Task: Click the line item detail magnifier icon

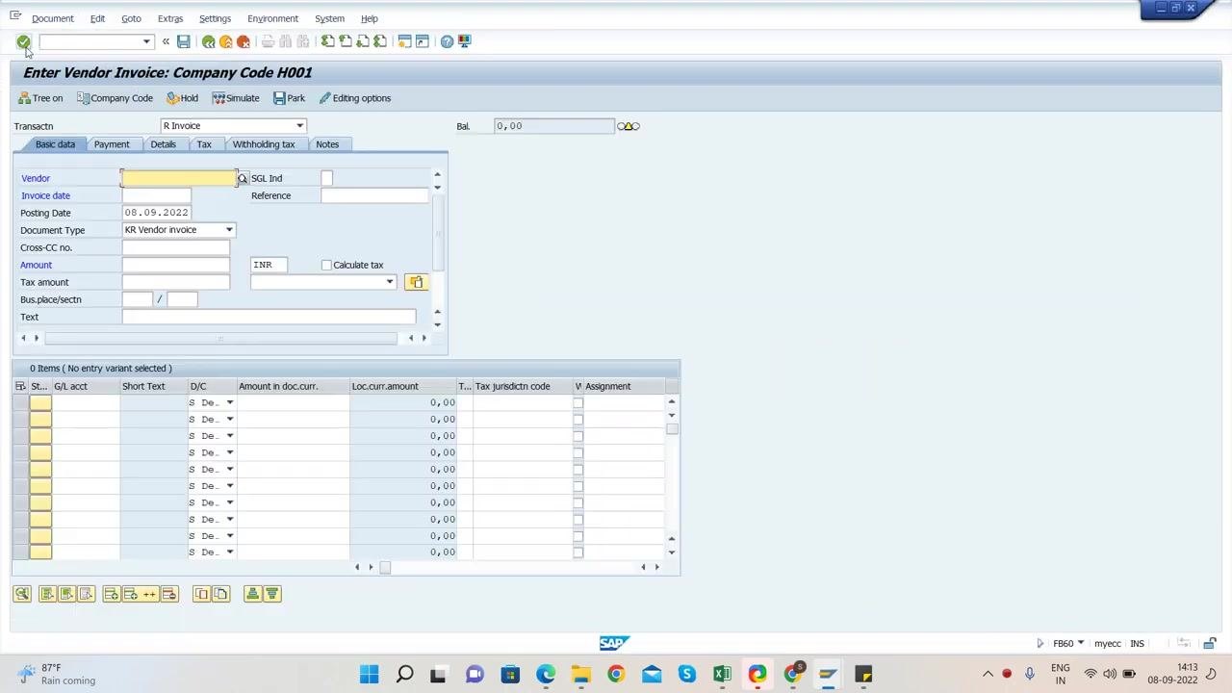Action: click(22, 594)
